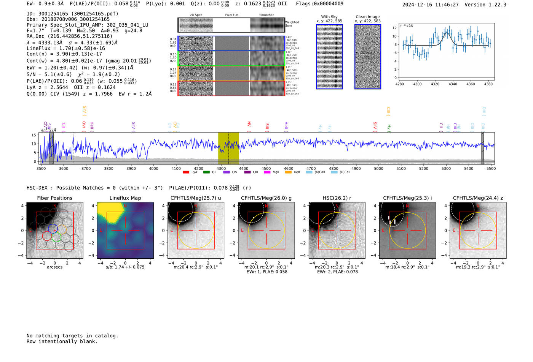
Task: Click the magenta MgII legend swatch
Action: [x=267, y=172]
